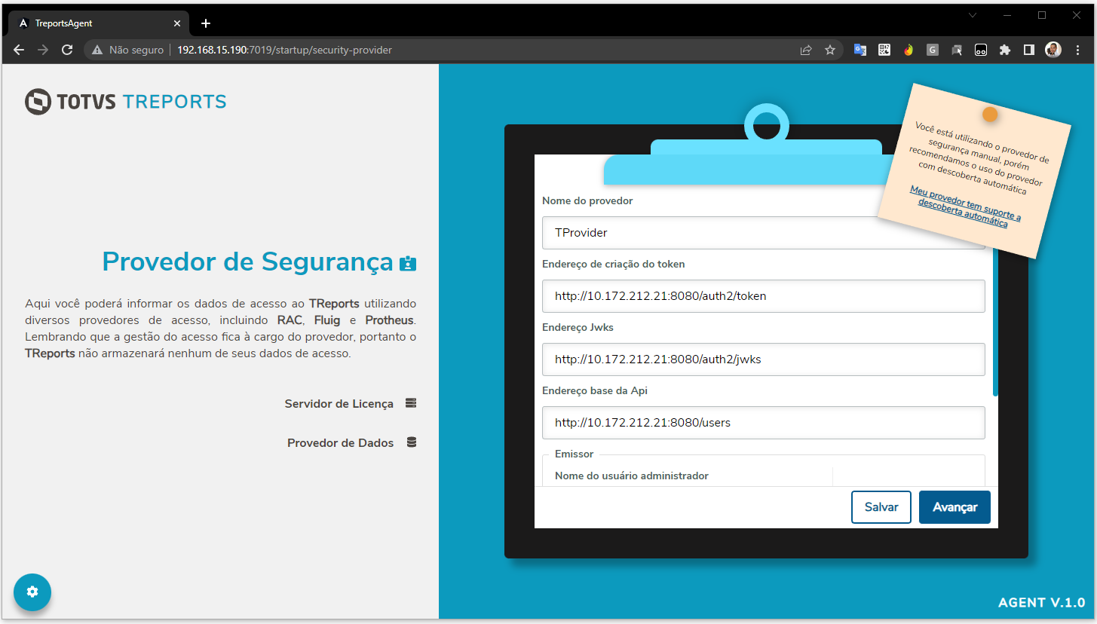The height and width of the screenshot is (624, 1097).
Task: Open a new browser tab
Action: coord(206,23)
